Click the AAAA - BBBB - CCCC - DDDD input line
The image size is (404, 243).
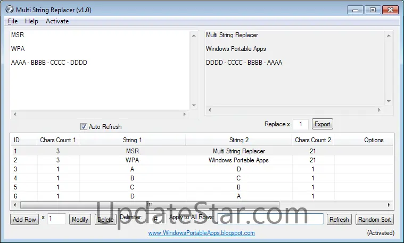pos(49,63)
